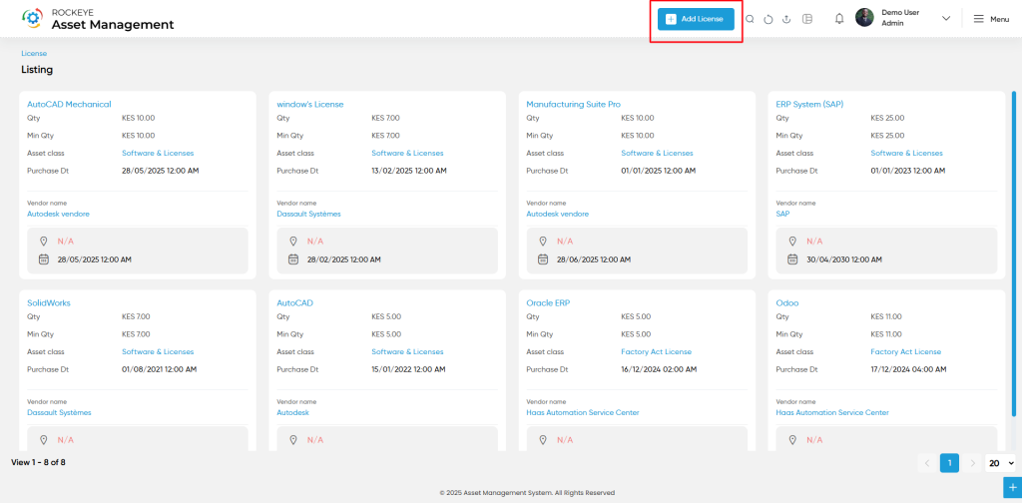The width and height of the screenshot is (1022, 503).
Task: Click location pin icon in AutoCAD Mechanical card
Action: [44, 242]
